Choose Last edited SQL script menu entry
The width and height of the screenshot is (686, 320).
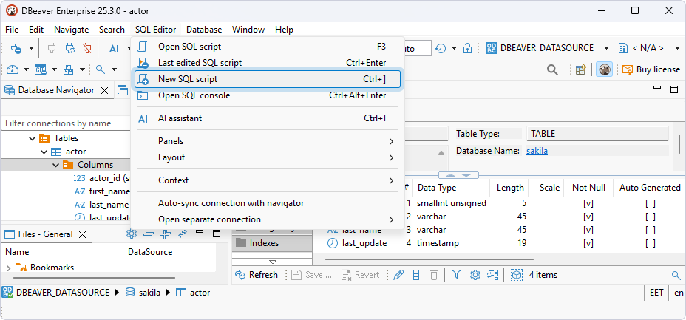267,63
